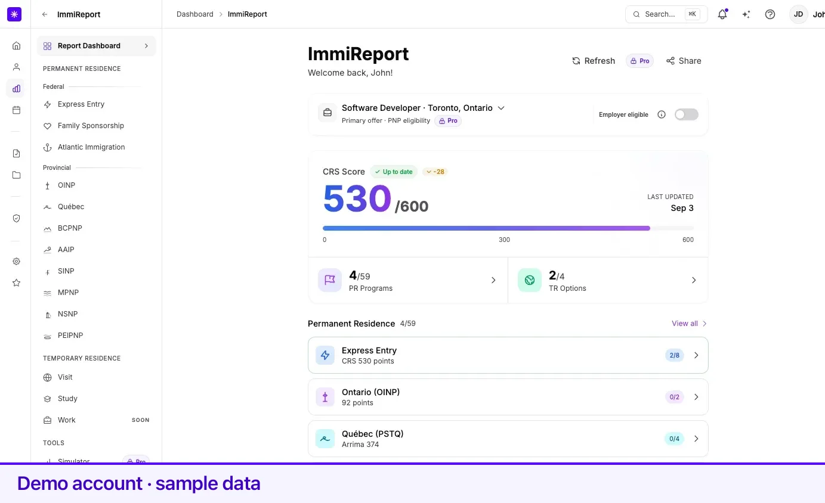
Task: Open OINP in the sidebar
Action: point(96,185)
